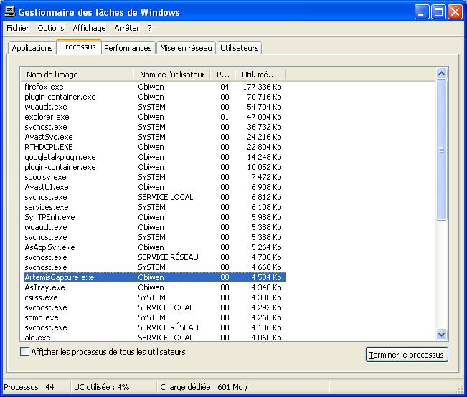467x397 pixels.
Task: Switch to the Utilisateurs tab
Action: (x=239, y=48)
